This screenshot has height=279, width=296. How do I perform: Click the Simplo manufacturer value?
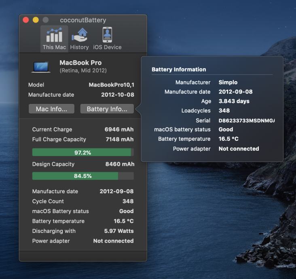point(228,82)
